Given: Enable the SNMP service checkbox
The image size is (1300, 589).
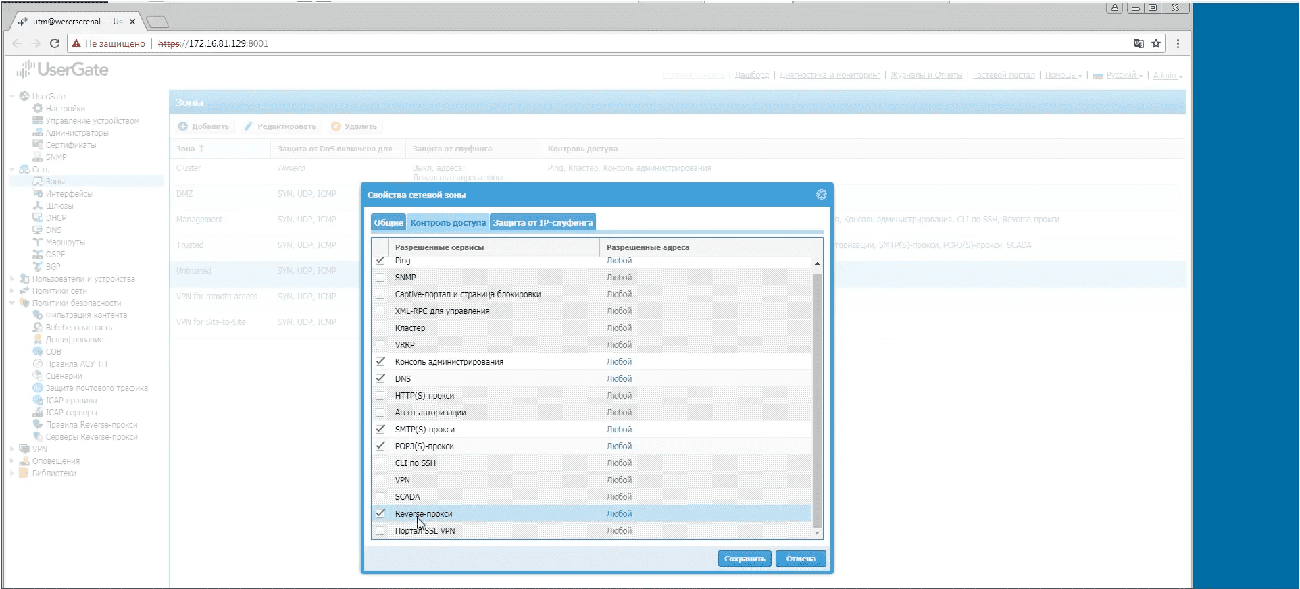Looking at the screenshot, I should (380, 278).
